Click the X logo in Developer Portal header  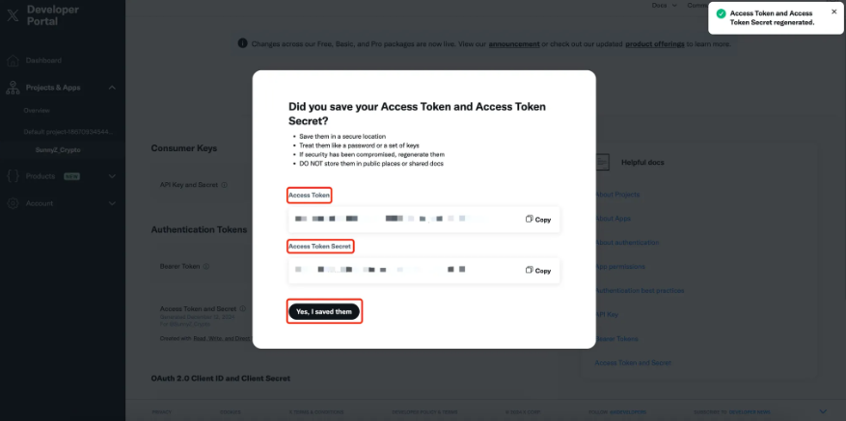point(13,14)
